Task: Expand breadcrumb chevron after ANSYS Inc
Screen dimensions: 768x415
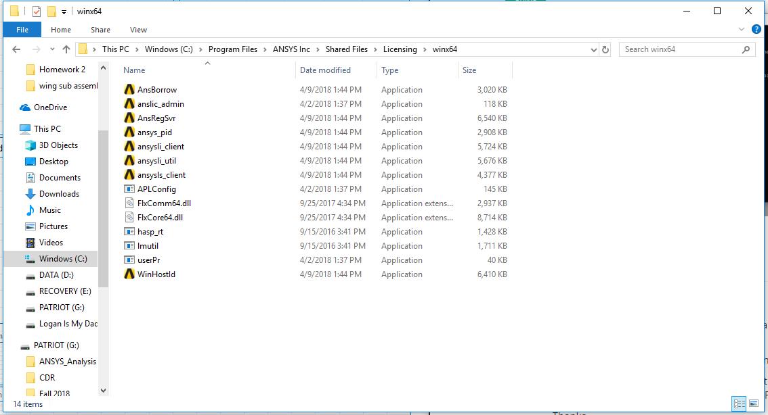Action: (x=318, y=49)
